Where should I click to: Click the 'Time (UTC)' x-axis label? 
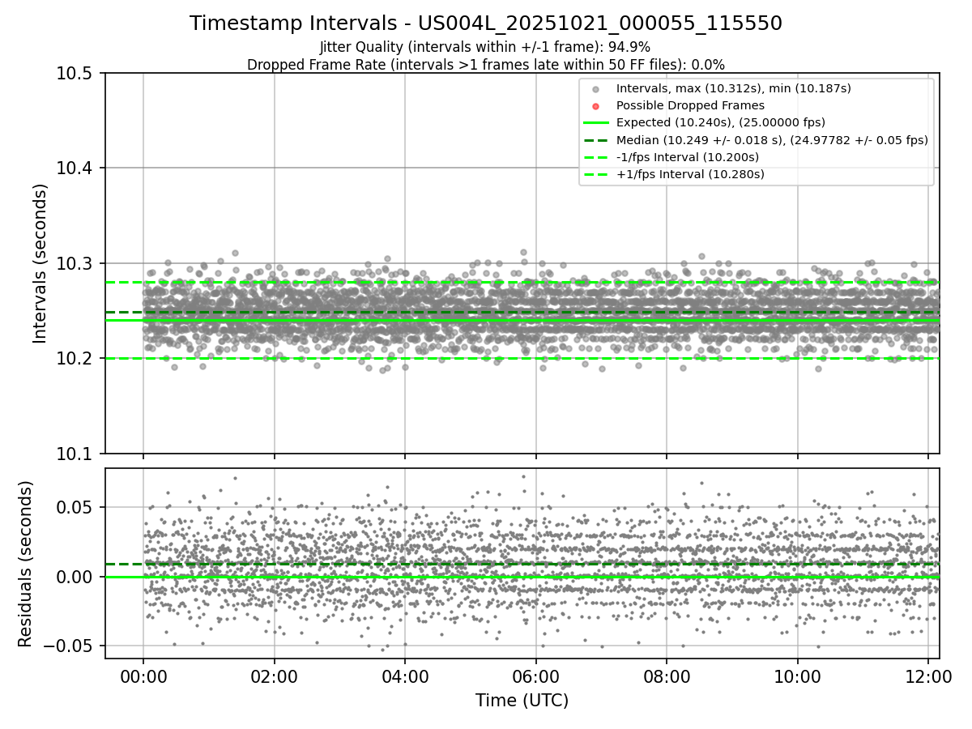point(522,701)
